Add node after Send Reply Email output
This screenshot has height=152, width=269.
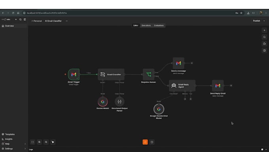pyautogui.click(x=231, y=86)
